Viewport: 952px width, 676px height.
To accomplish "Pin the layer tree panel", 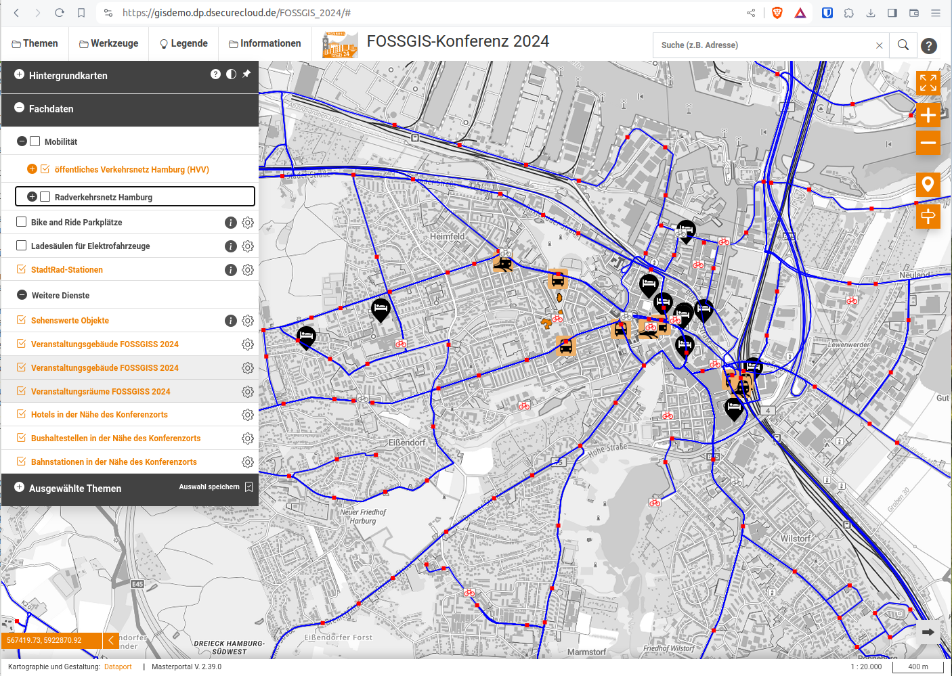I will [246, 74].
